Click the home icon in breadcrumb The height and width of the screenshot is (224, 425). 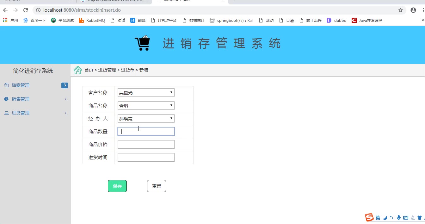click(x=78, y=70)
